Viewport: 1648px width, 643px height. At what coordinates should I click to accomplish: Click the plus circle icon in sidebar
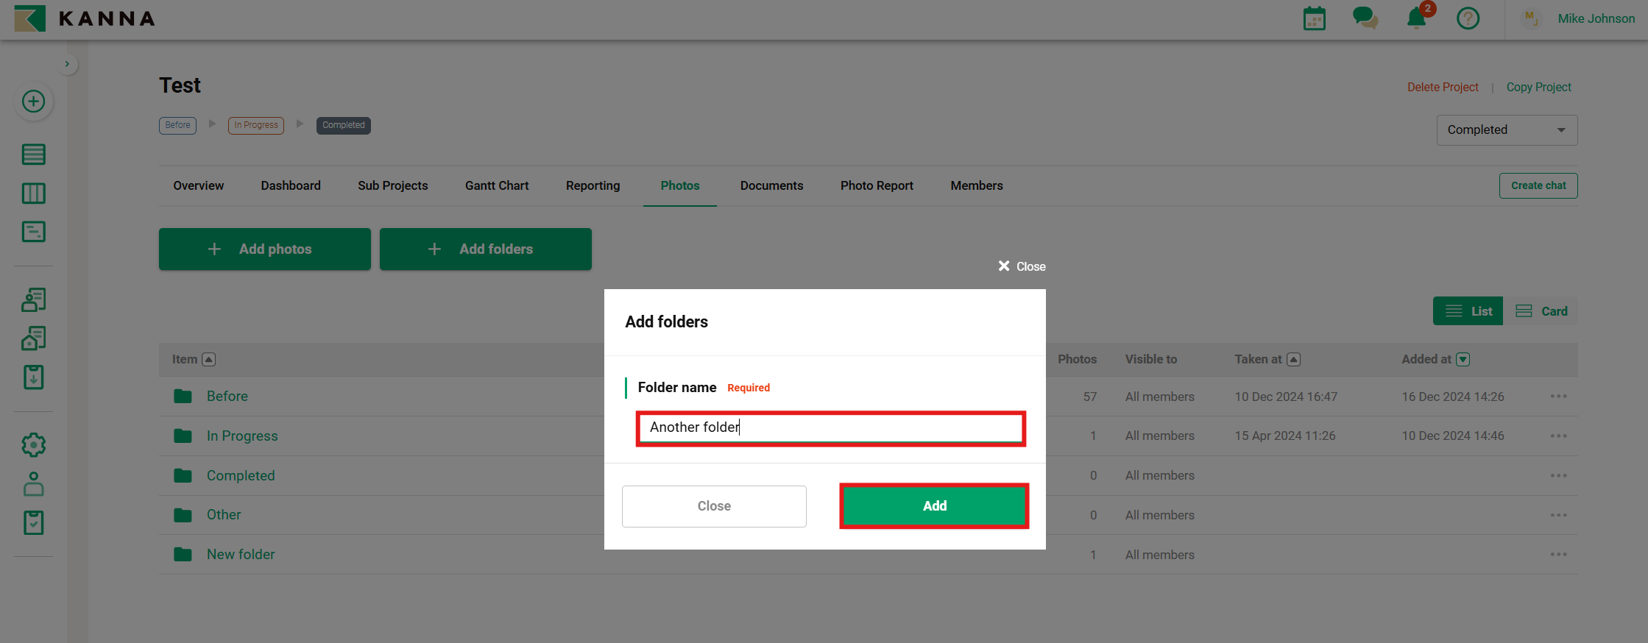[x=33, y=102]
